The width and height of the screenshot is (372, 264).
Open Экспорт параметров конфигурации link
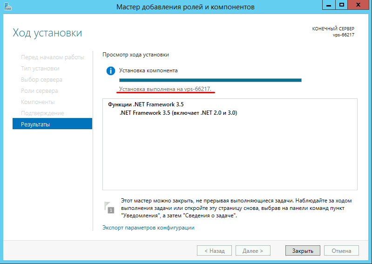[148, 228]
